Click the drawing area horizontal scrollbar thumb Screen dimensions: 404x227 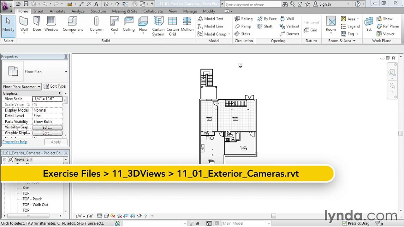tap(273, 216)
